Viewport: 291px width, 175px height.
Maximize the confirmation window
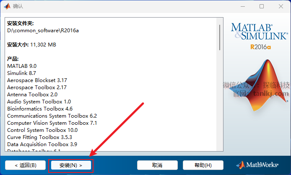[262, 6]
